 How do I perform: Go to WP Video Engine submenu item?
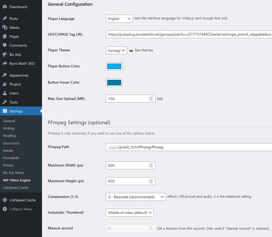[x=17, y=180]
